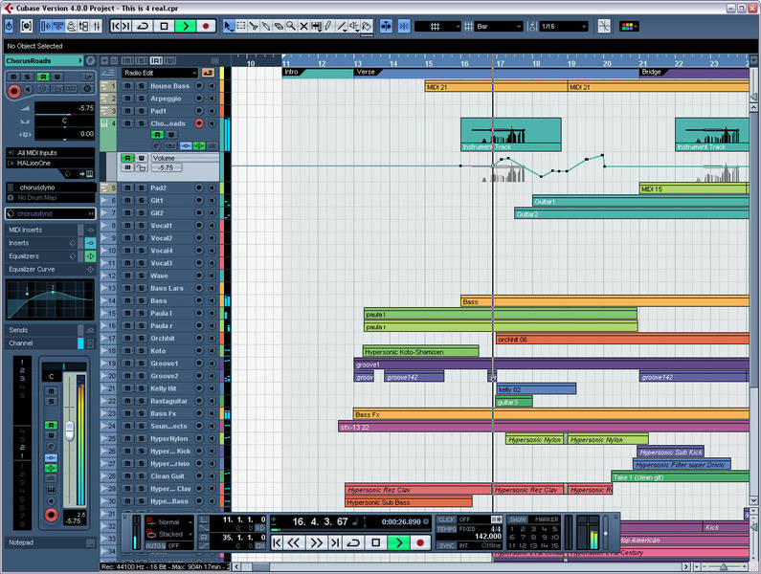
Task: Open the Mixer from the toolbar
Action: click(x=97, y=26)
